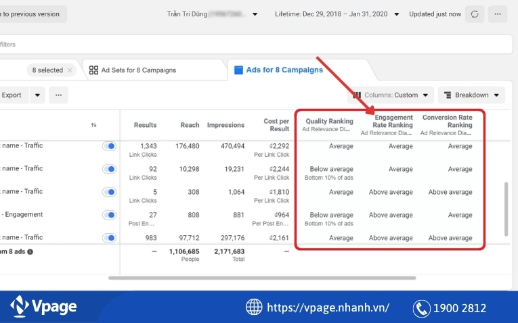
Task: Sort by Quality Ranking column header
Action: click(329, 121)
